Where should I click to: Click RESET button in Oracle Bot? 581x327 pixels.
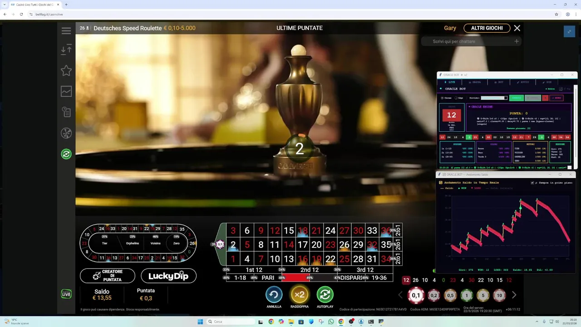point(556,98)
